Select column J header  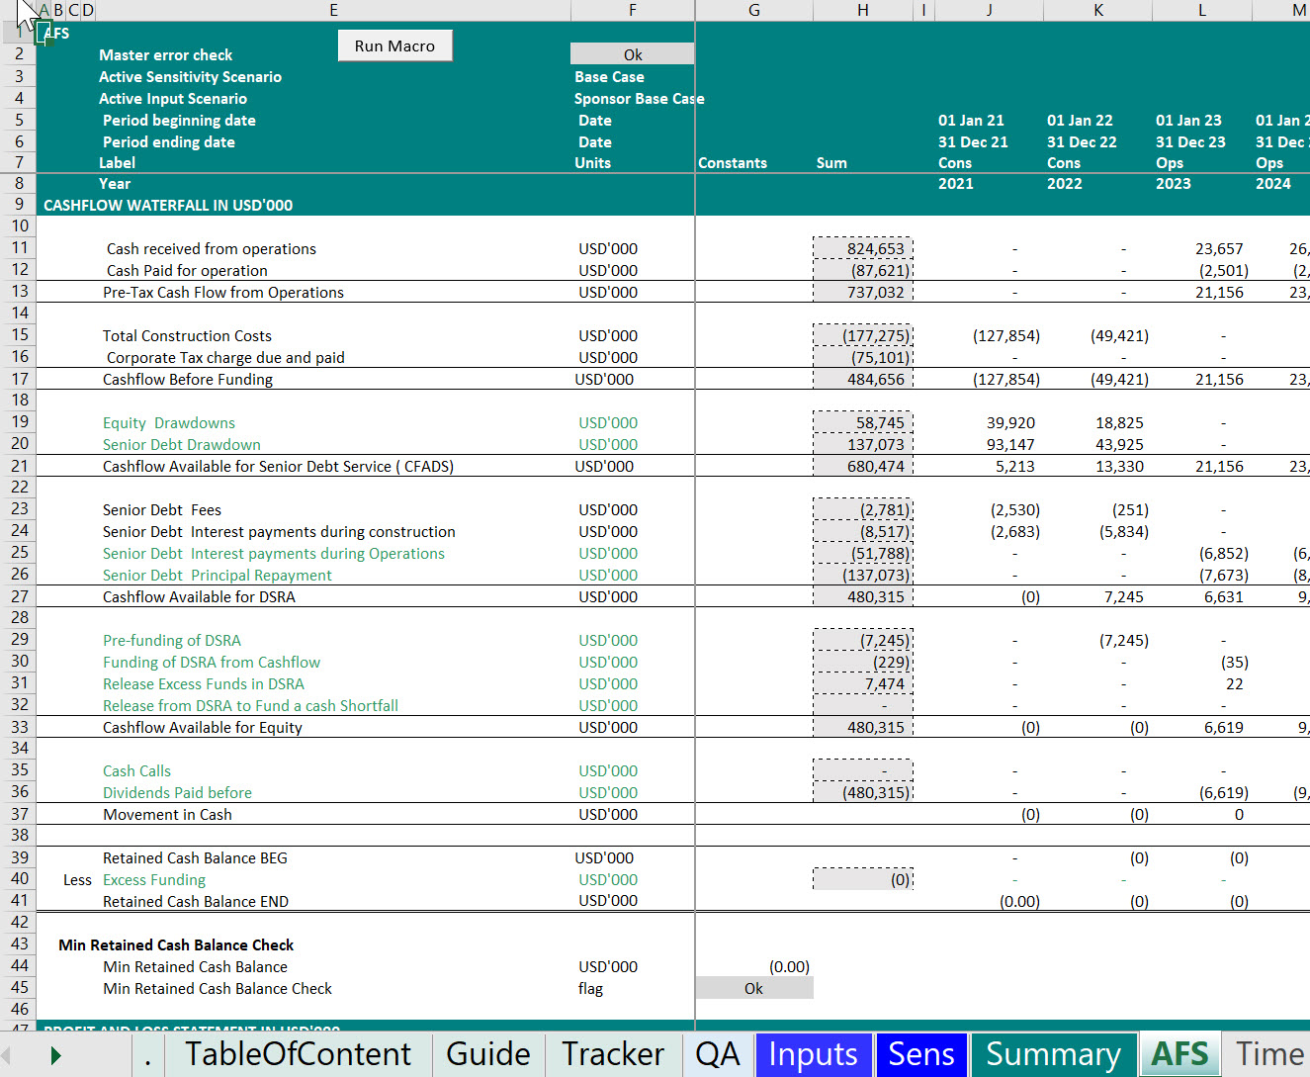(x=989, y=10)
